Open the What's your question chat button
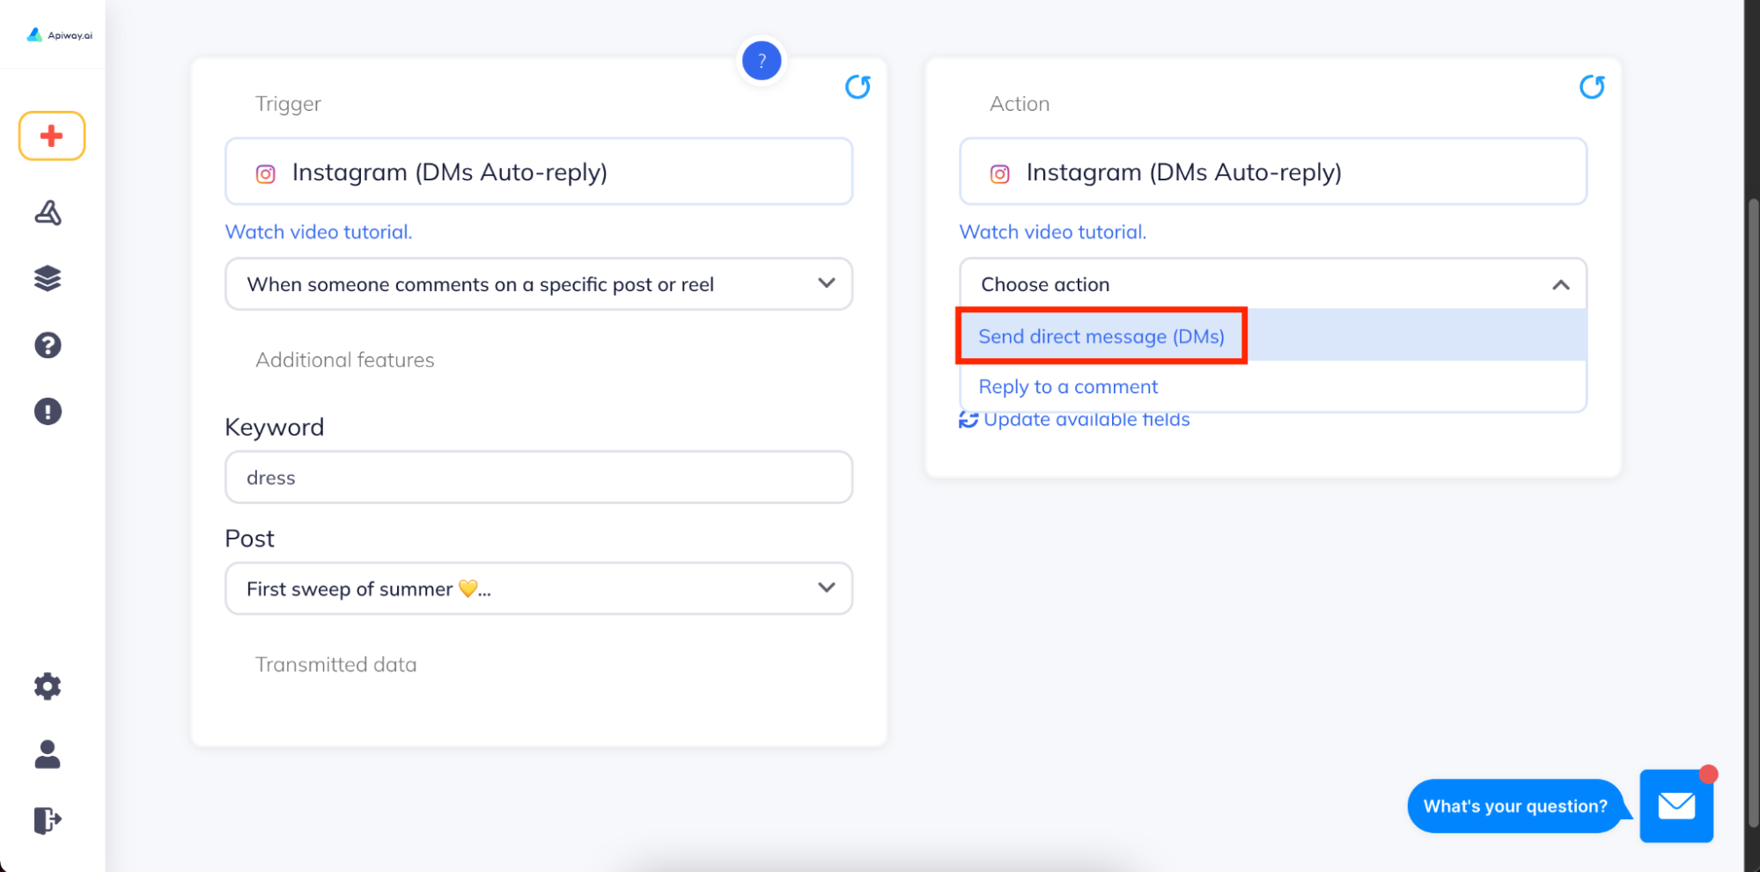1760x872 pixels. click(x=1516, y=806)
